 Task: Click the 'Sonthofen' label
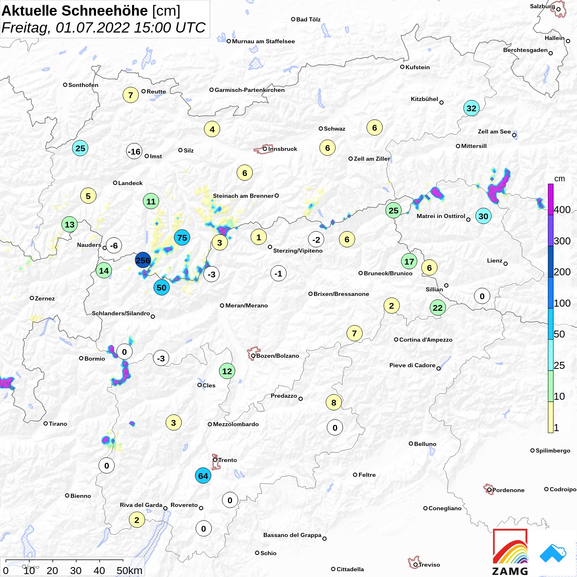[83, 85]
